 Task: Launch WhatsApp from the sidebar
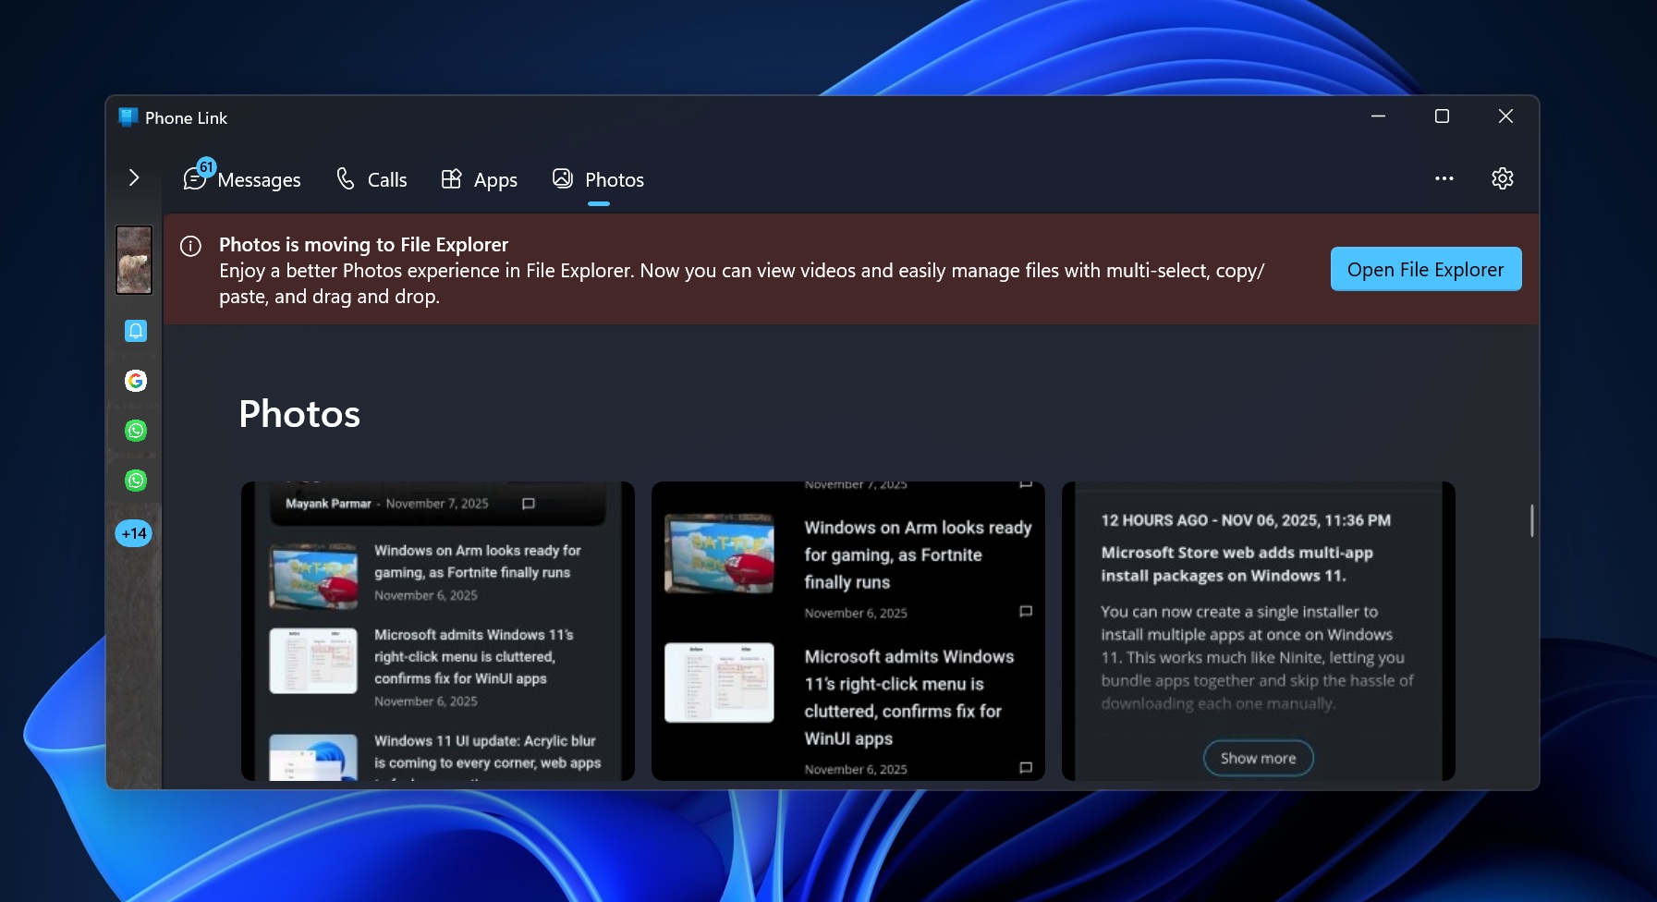(135, 430)
